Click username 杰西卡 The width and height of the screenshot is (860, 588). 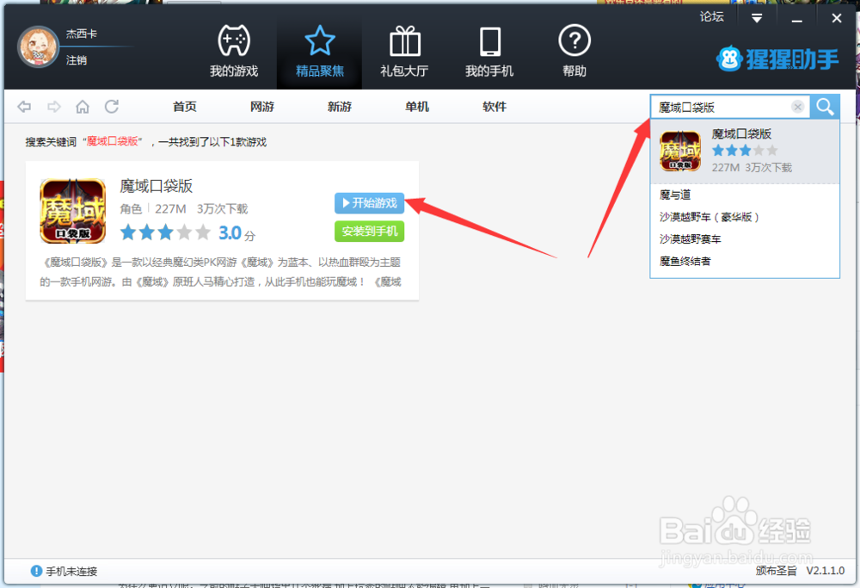pos(81,34)
